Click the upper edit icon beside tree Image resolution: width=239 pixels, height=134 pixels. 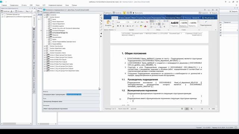pos(101,27)
